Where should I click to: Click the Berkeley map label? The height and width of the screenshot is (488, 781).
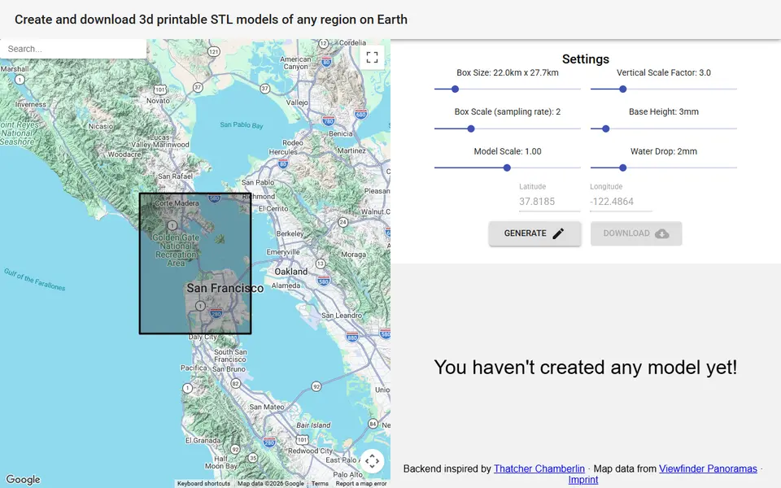tap(290, 233)
